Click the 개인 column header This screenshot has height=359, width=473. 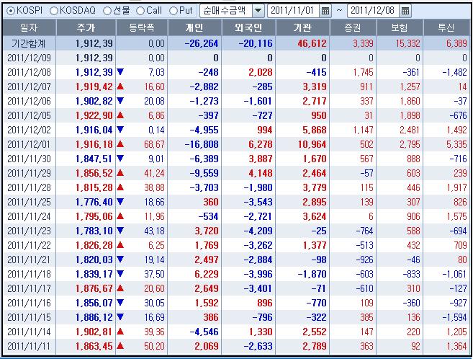tap(194, 28)
